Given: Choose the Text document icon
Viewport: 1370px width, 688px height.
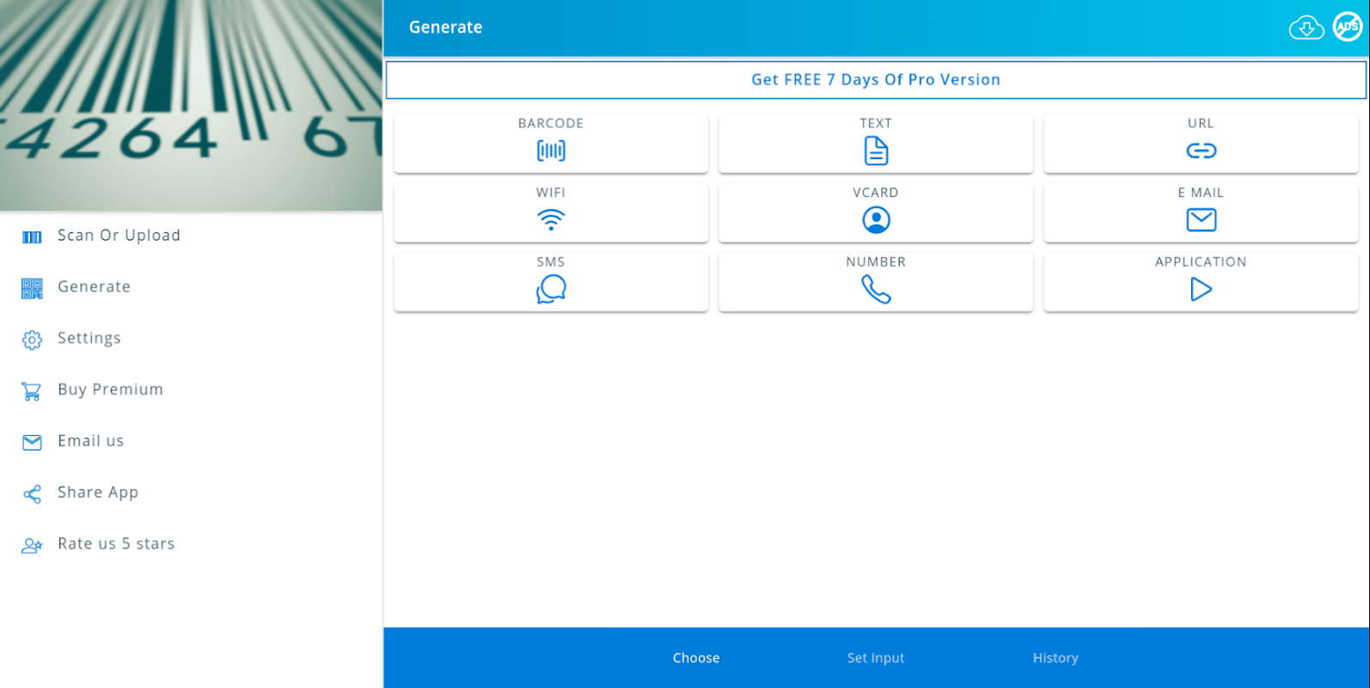Looking at the screenshot, I should click(x=876, y=150).
